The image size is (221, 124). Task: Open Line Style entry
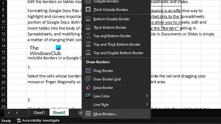[116, 104]
